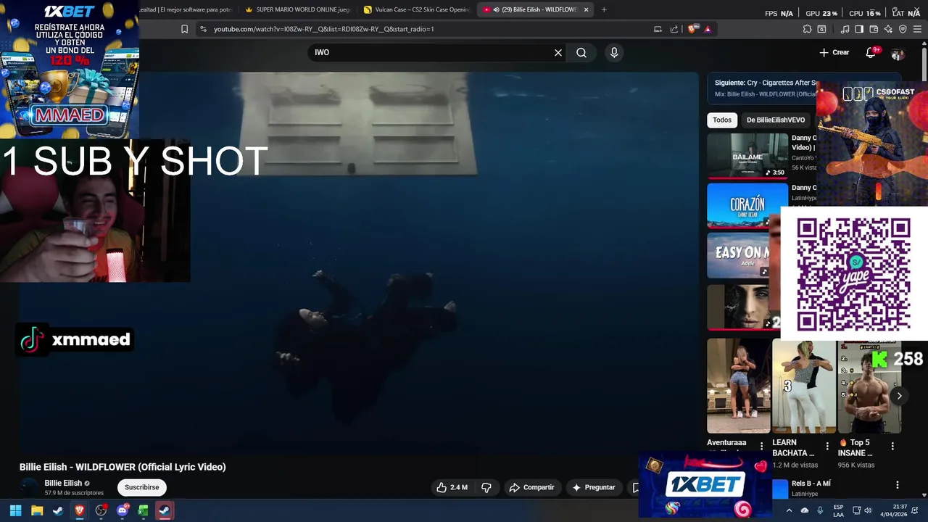Open the Top 5 INSANE short thumbnail

869,386
